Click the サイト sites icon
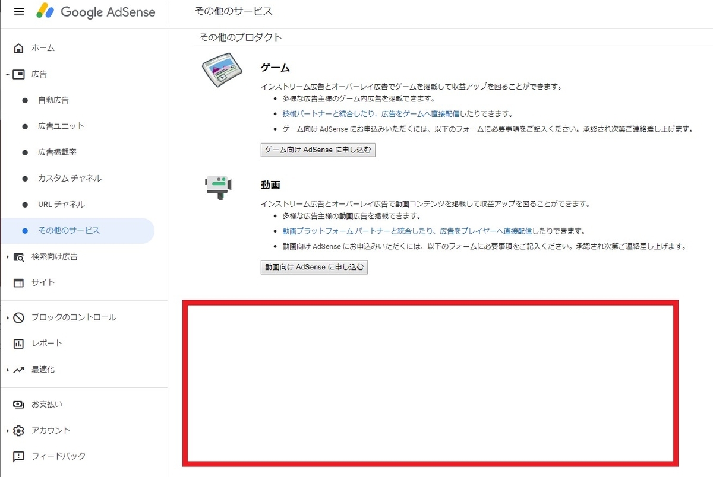 [19, 283]
